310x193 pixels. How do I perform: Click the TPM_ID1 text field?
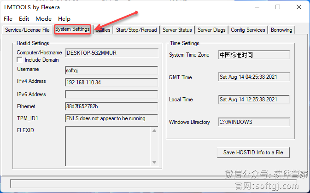click(x=111, y=118)
